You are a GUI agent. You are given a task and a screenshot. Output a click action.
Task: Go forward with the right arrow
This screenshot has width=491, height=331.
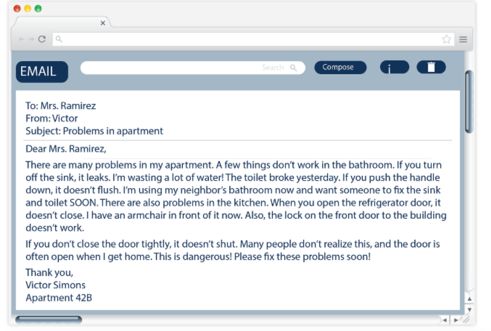click(x=31, y=39)
